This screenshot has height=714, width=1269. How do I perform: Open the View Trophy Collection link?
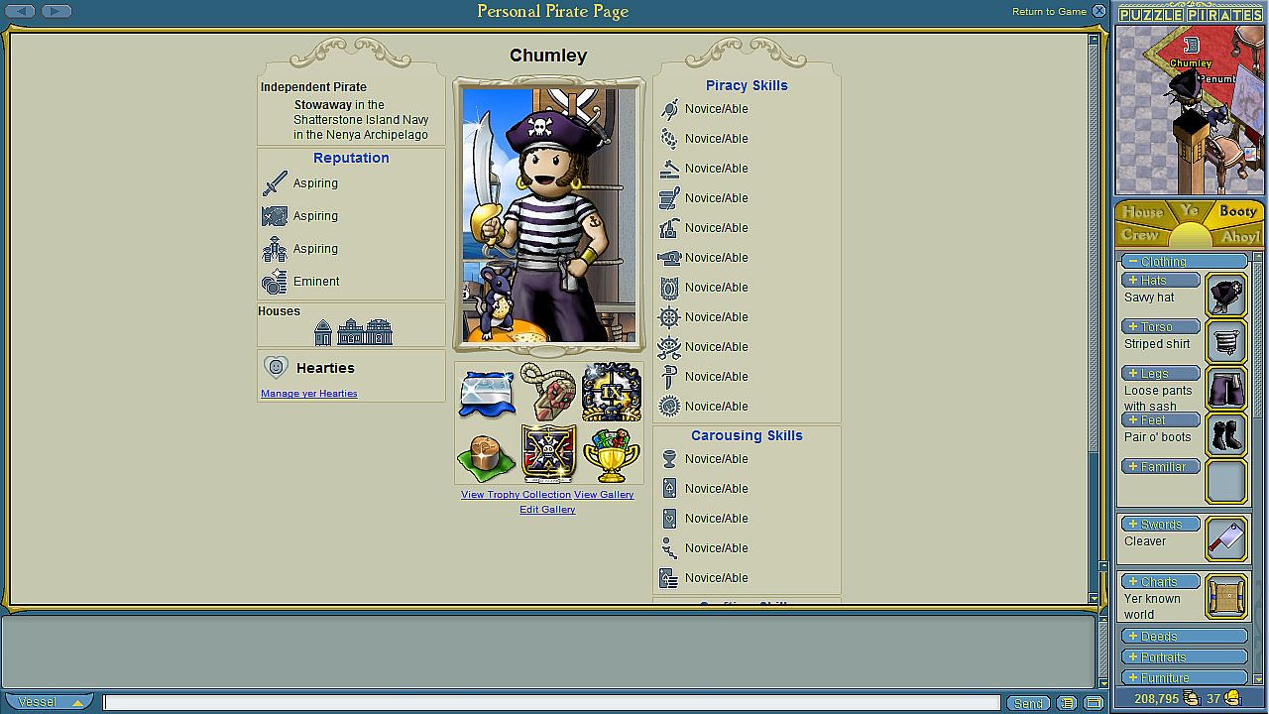517,495
